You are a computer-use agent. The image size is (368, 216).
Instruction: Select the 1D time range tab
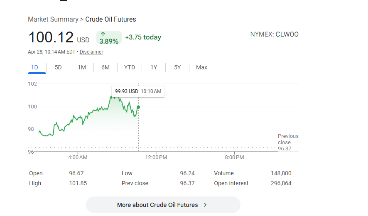tap(35, 67)
